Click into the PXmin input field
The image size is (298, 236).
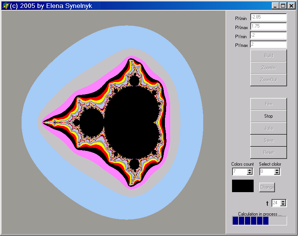[268, 17]
